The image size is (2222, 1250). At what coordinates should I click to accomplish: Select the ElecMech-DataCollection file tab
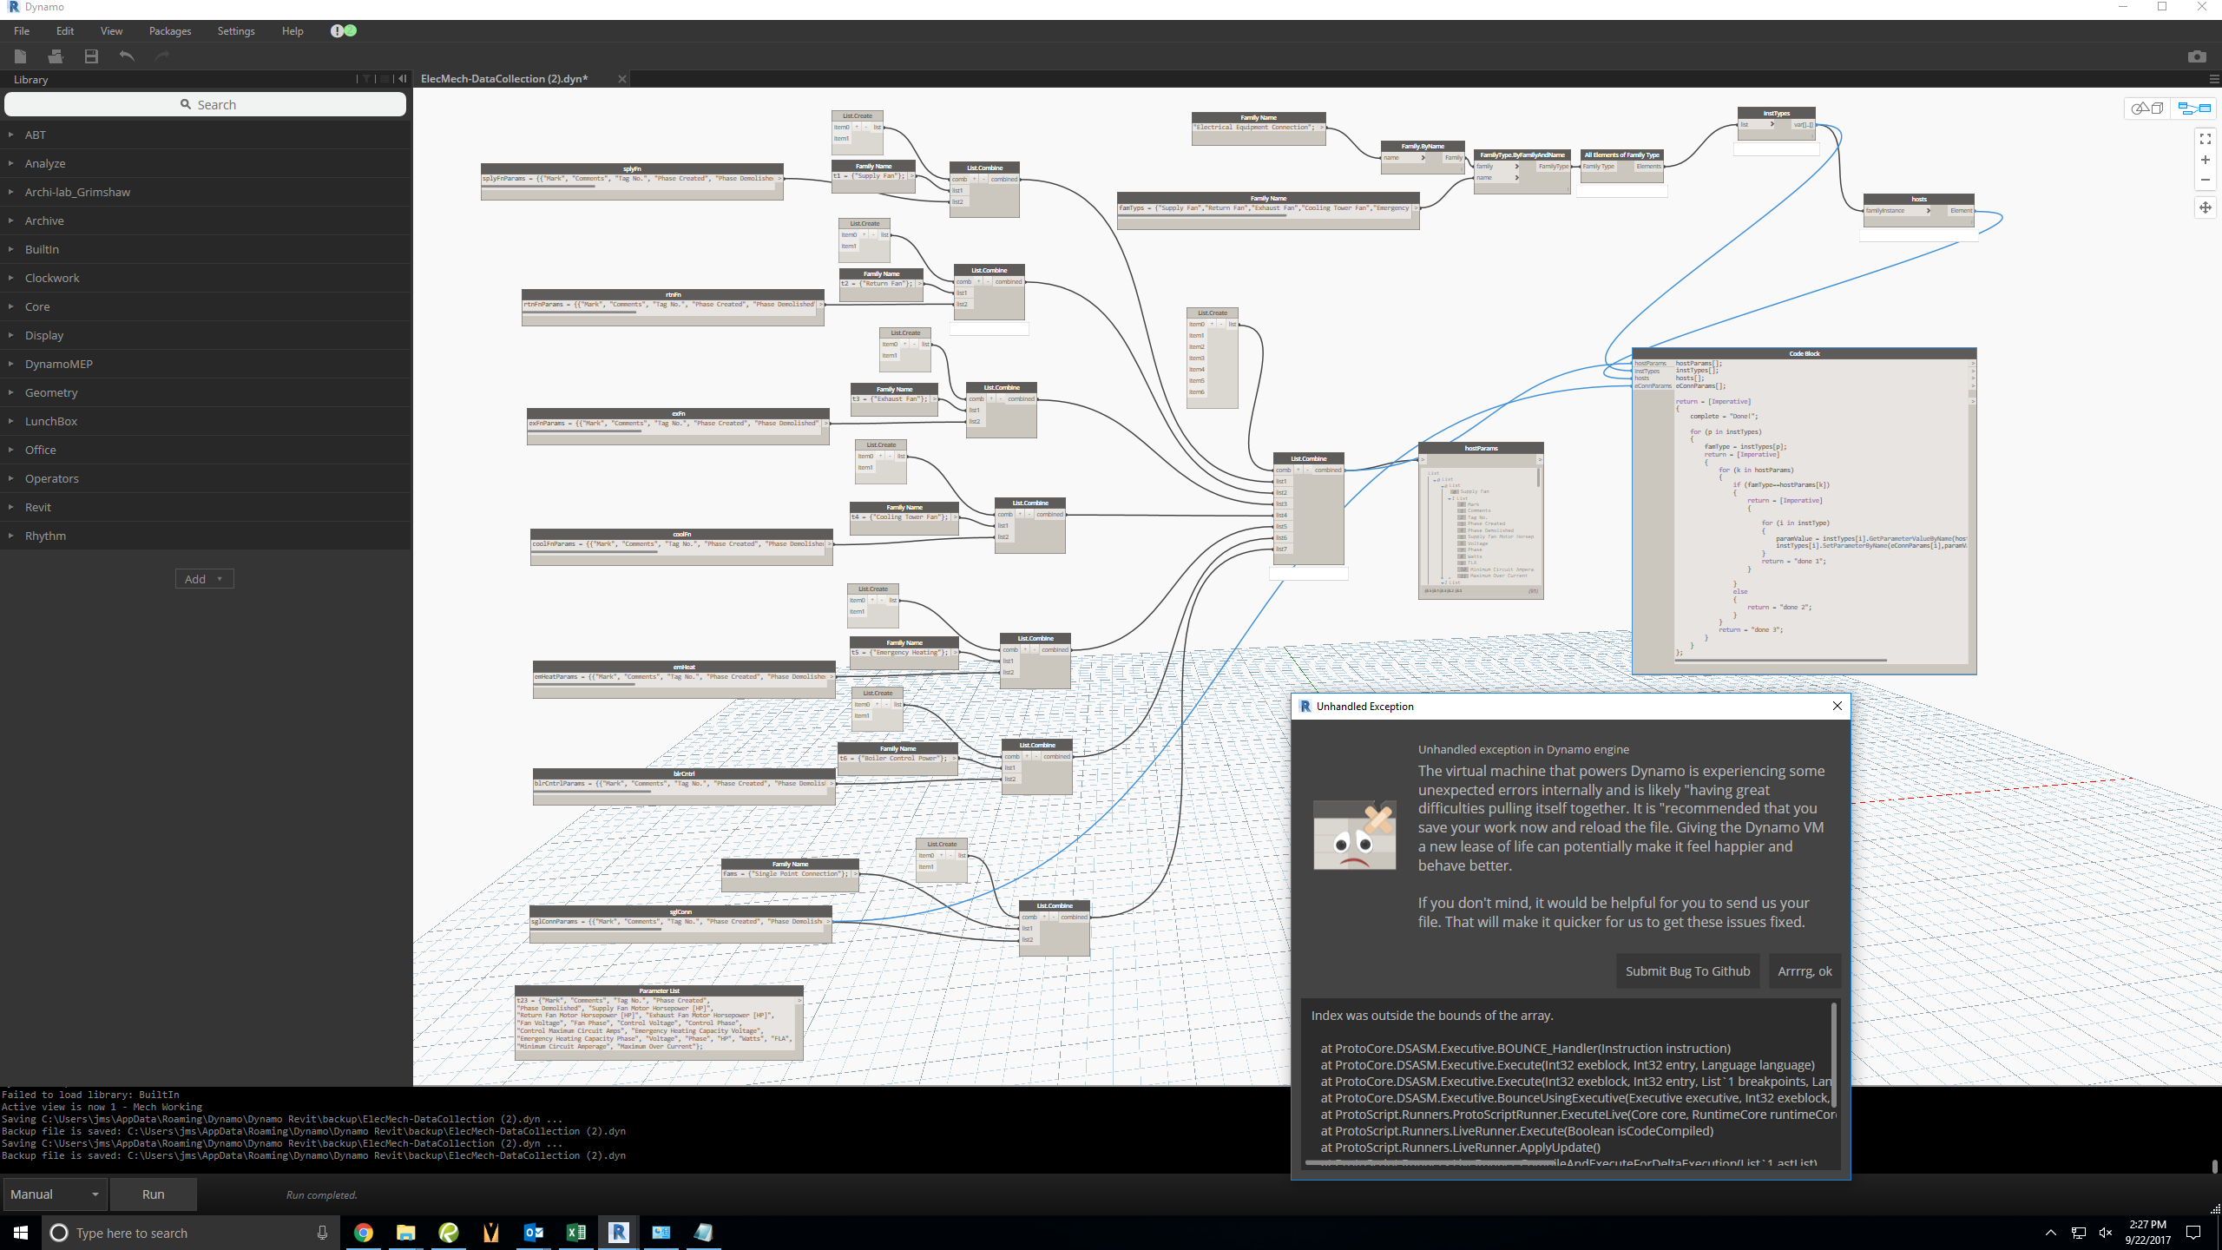tap(504, 79)
